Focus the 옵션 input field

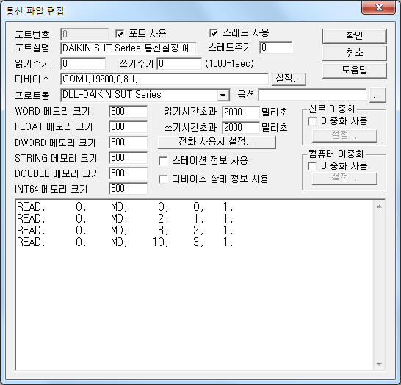click(313, 95)
